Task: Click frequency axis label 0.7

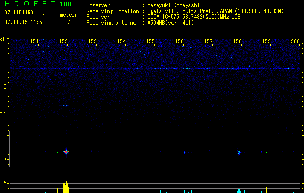Action: point(4,159)
